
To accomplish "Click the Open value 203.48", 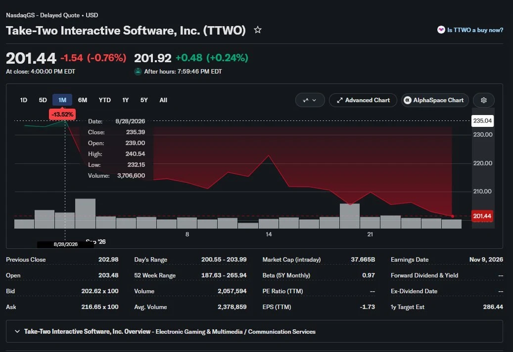I will click(x=108, y=275).
